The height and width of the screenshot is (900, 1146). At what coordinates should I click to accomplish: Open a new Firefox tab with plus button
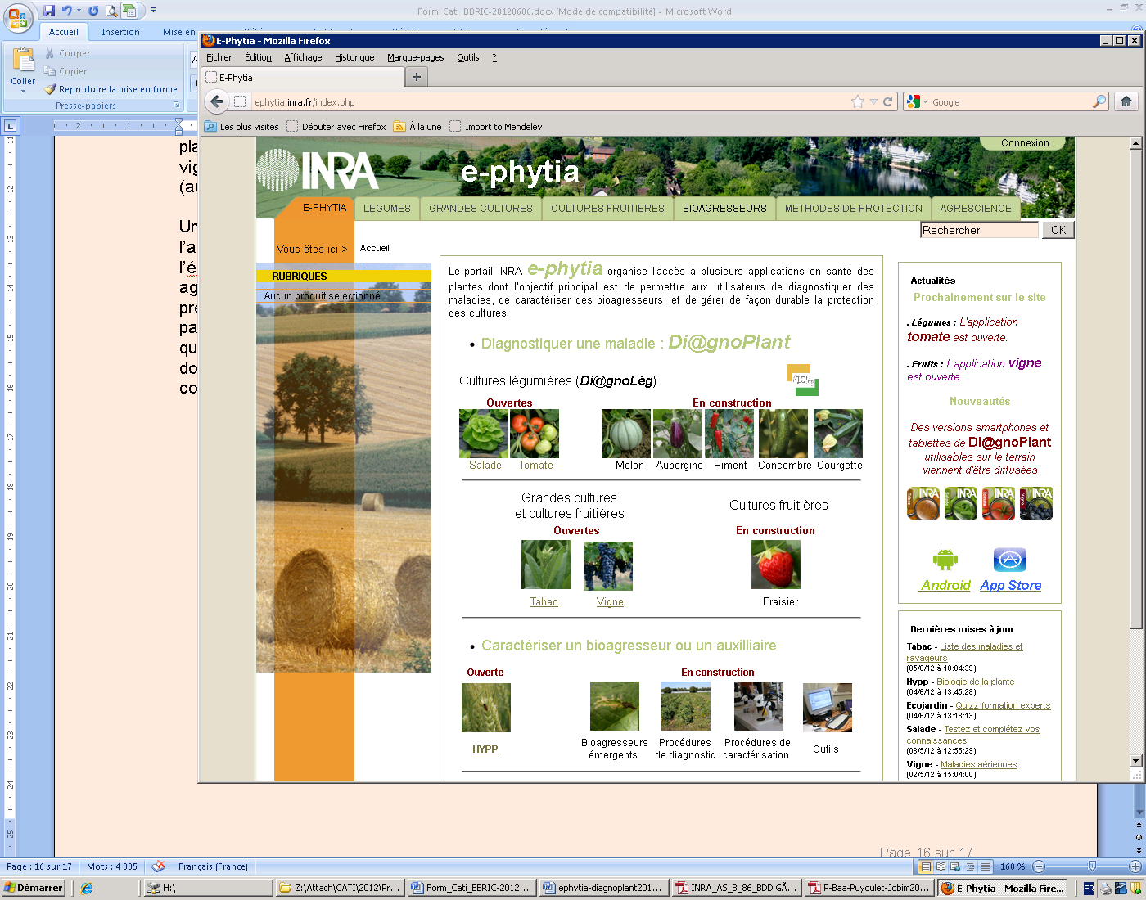[x=417, y=77]
